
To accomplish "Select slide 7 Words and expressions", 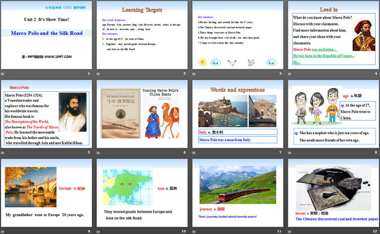I will click(238, 114).
